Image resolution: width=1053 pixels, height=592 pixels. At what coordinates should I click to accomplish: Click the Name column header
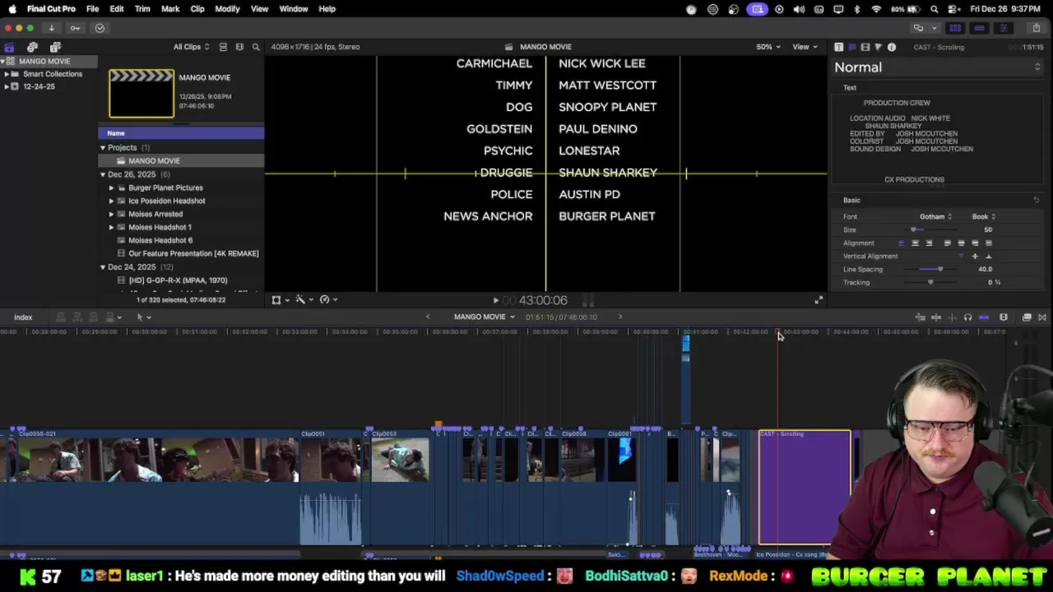tap(181, 133)
